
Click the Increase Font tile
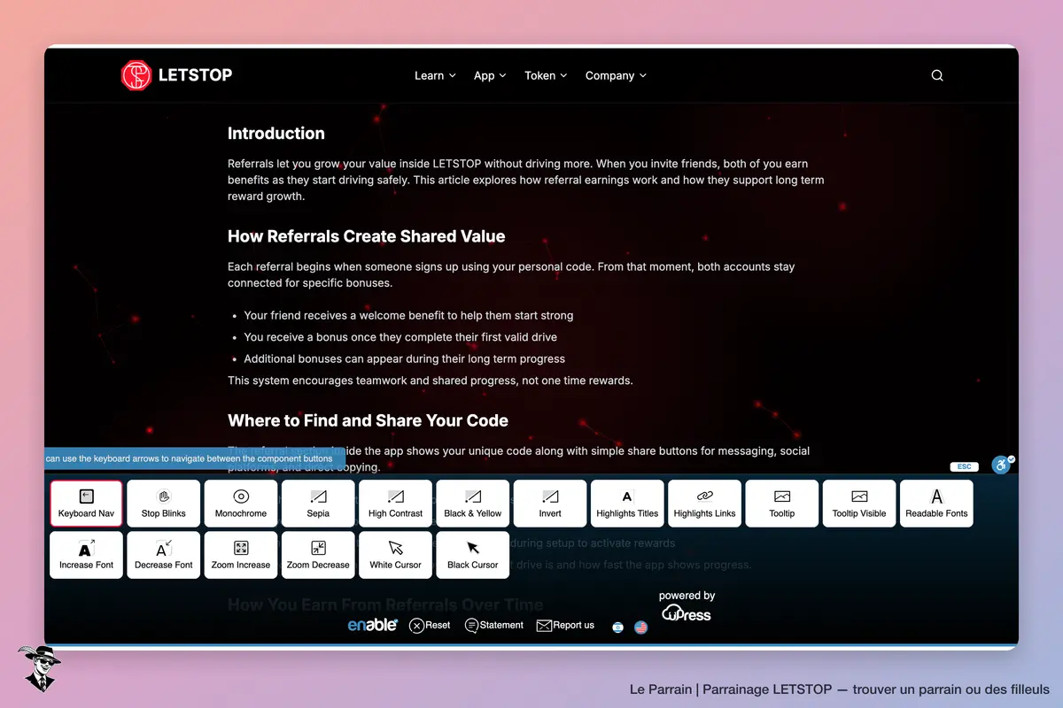[x=86, y=555]
